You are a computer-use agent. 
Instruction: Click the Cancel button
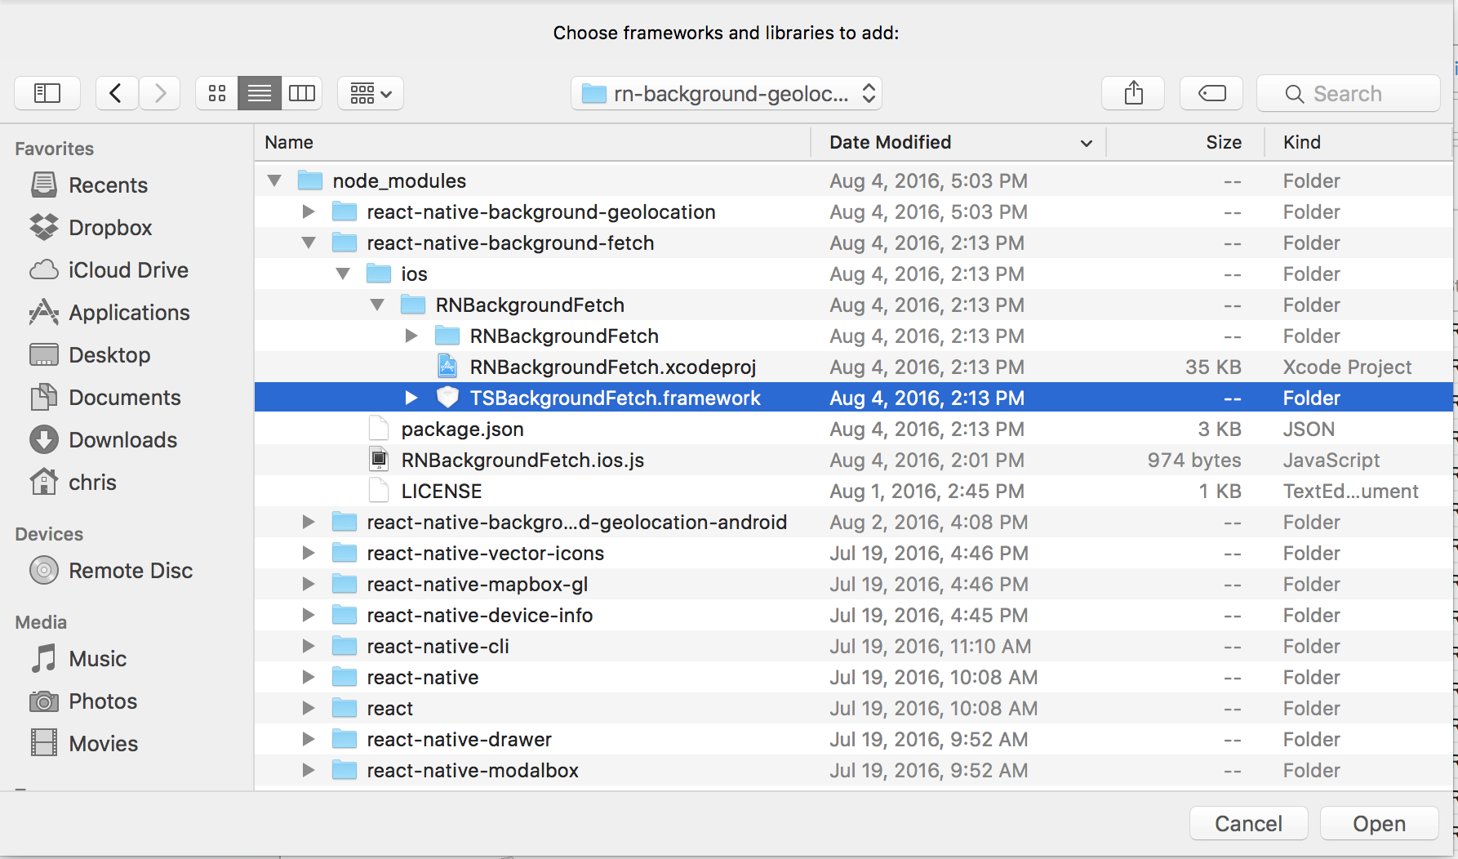(1248, 823)
